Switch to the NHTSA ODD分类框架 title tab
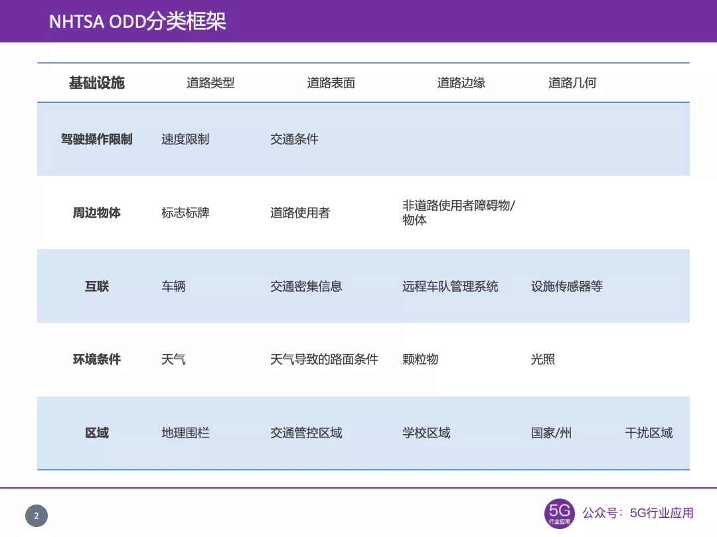 (138, 21)
